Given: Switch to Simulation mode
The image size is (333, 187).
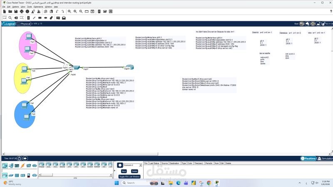Looking at the screenshot, I should click(325, 158).
